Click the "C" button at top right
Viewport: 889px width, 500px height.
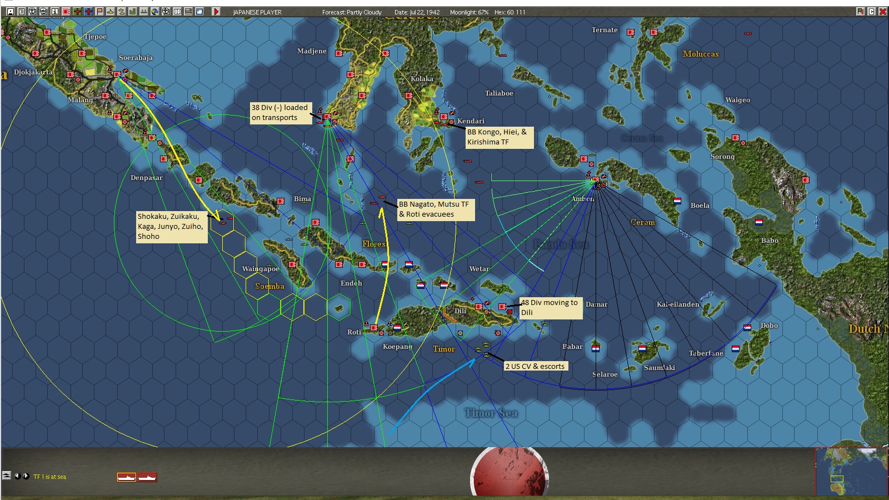(872, 12)
